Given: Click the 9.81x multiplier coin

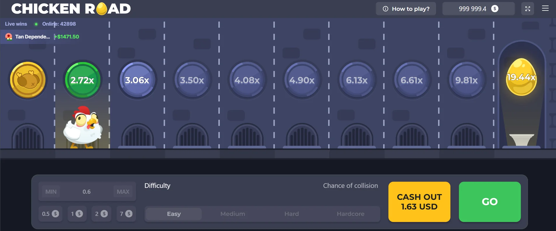Looking at the screenshot, I should (466, 80).
